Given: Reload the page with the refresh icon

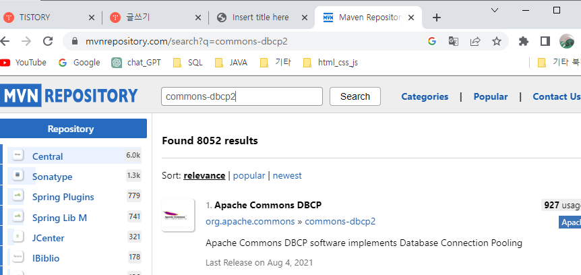Looking at the screenshot, I should click(48, 41).
